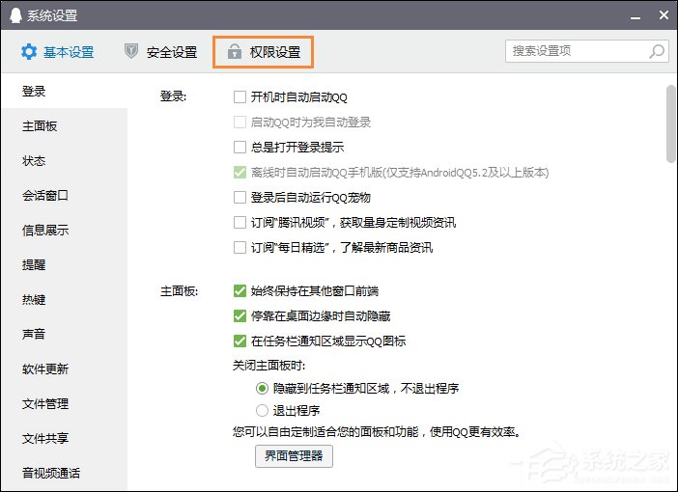Click the magnifier search icon
This screenshot has height=492, width=678.
click(x=657, y=51)
